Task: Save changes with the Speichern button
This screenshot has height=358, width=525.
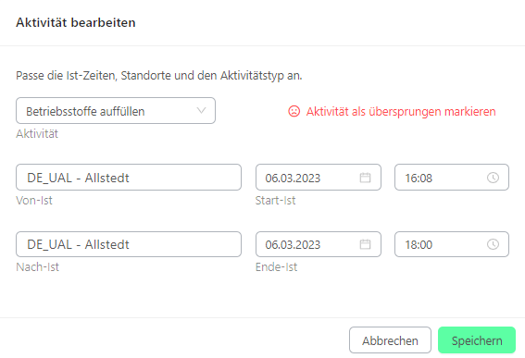Action: (x=477, y=340)
